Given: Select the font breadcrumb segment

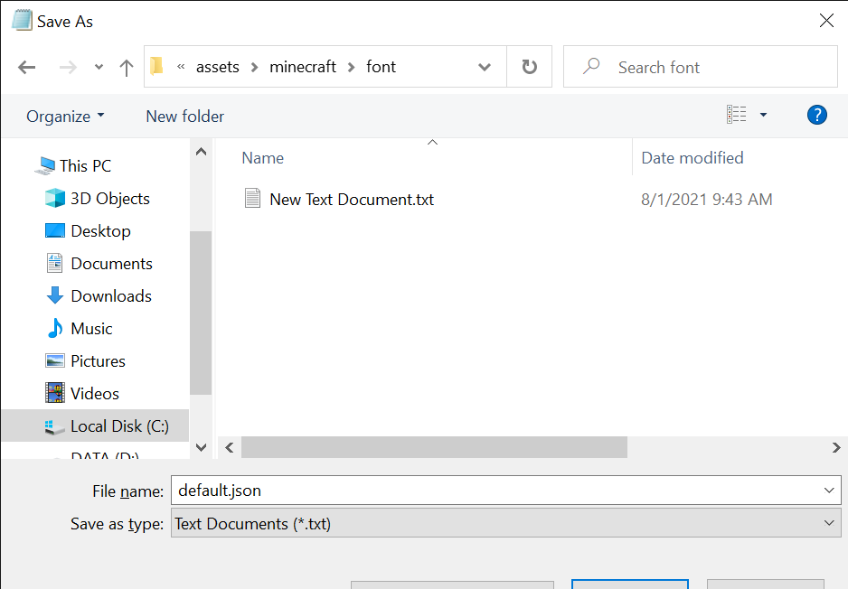Looking at the screenshot, I should 381,67.
